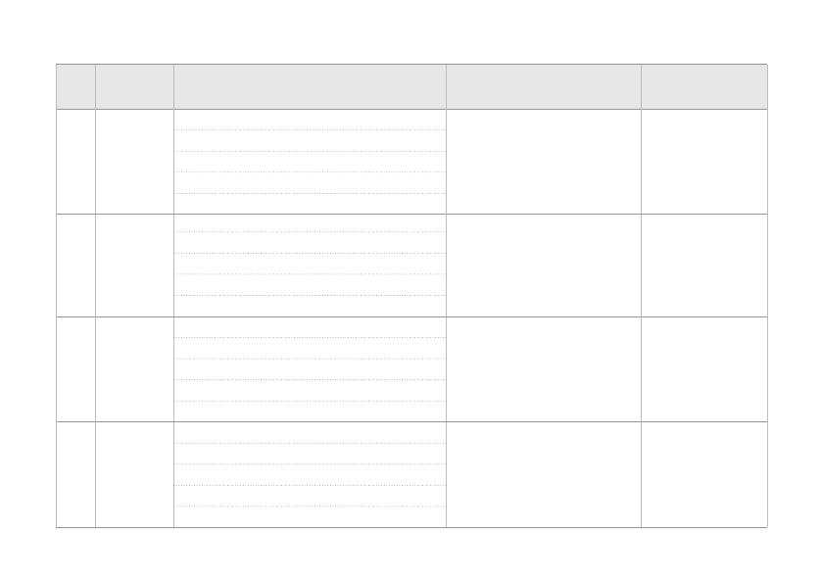Click the dotted-line cell in first body row
Screen dimensions: 822x583
pyautogui.click(x=311, y=162)
